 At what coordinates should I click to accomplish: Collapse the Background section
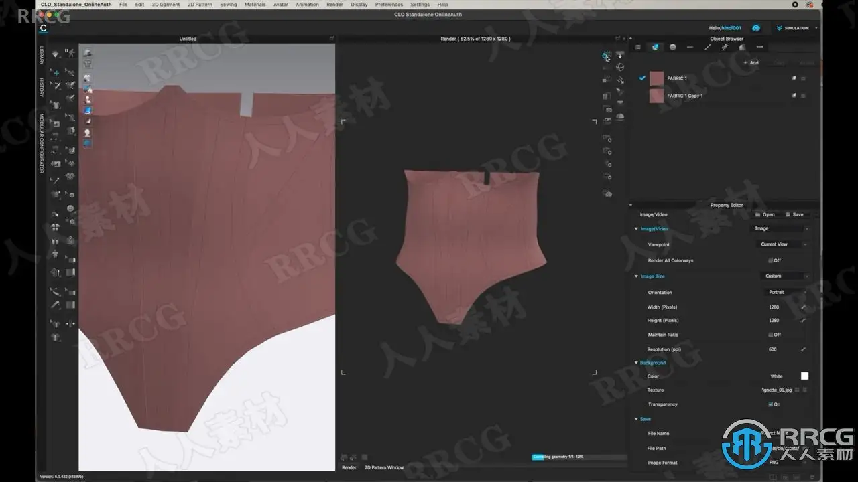[636, 363]
